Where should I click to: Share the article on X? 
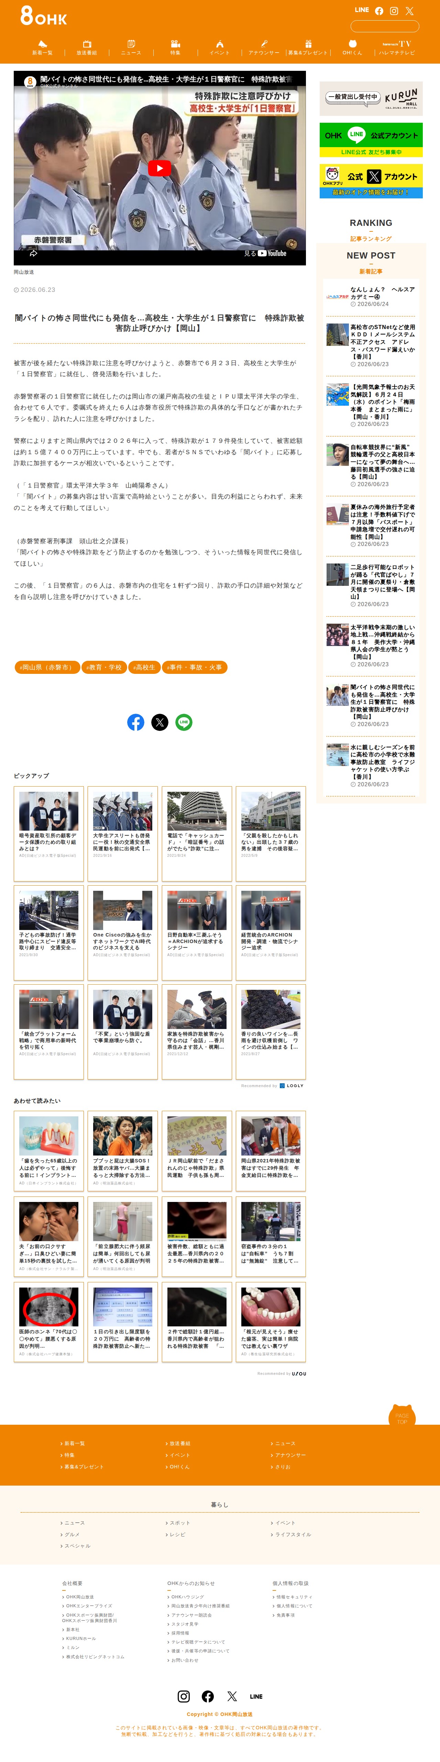pyautogui.click(x=159, y=722)
